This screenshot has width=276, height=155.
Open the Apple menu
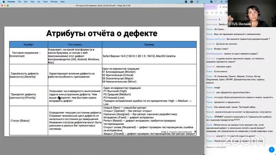(3, 2)
